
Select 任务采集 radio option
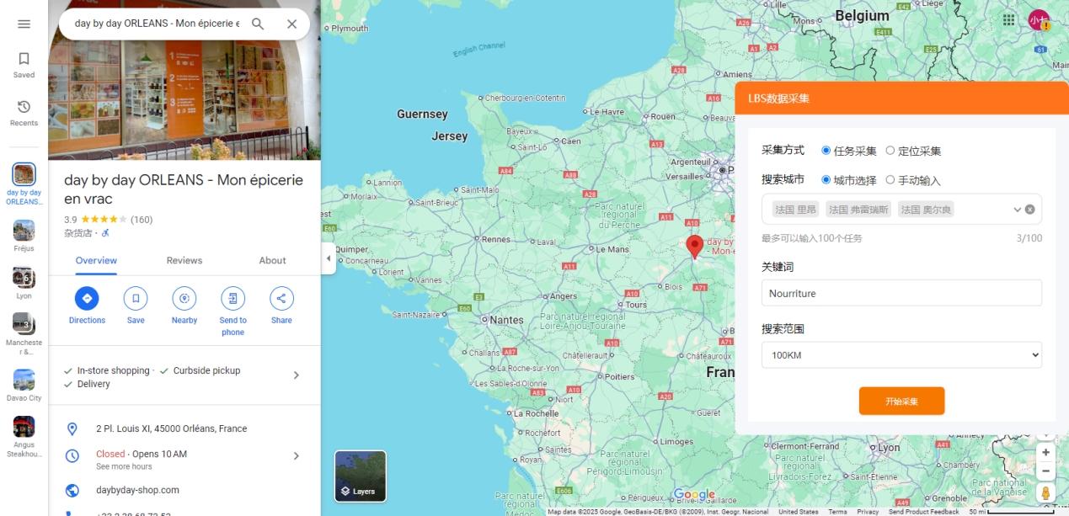826,151
